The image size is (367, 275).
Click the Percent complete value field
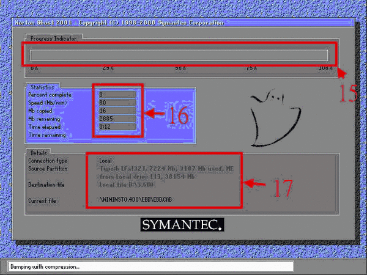[x=117, y=95]
